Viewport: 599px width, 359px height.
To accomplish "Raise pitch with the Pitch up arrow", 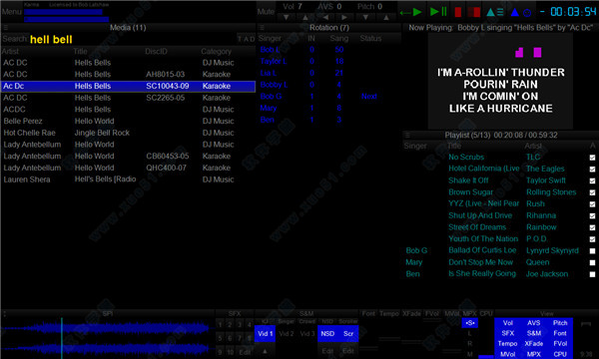I will click(386, 17).
